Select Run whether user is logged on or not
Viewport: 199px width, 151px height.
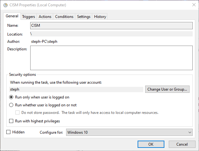coord(12,105)
